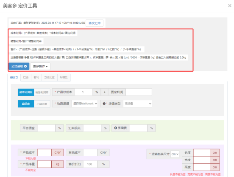Switch to 哥伦比亚 tab
This screenshot has width=234, height=177.
50,77
